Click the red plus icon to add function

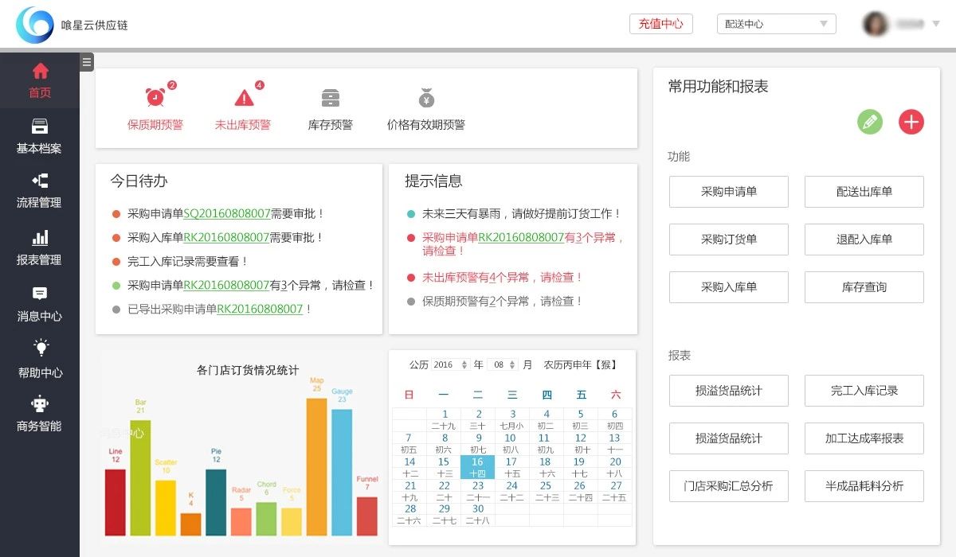911,122
